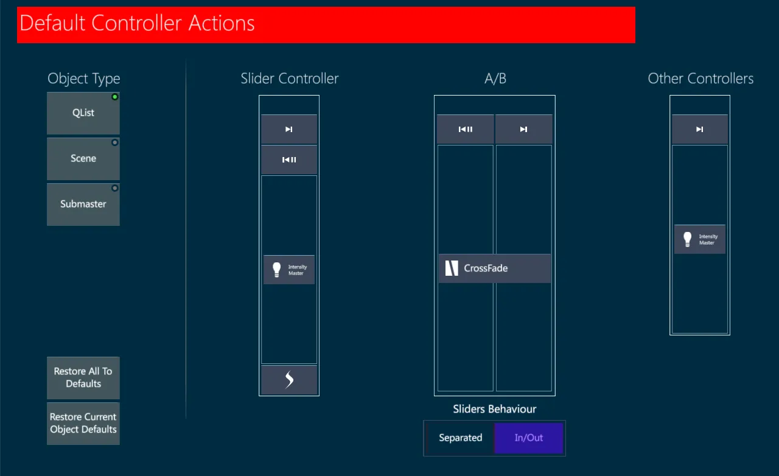The width and height of the screenshot is (779, 476).
Task: Click the Slider Controller heading text
Action: 290,79
